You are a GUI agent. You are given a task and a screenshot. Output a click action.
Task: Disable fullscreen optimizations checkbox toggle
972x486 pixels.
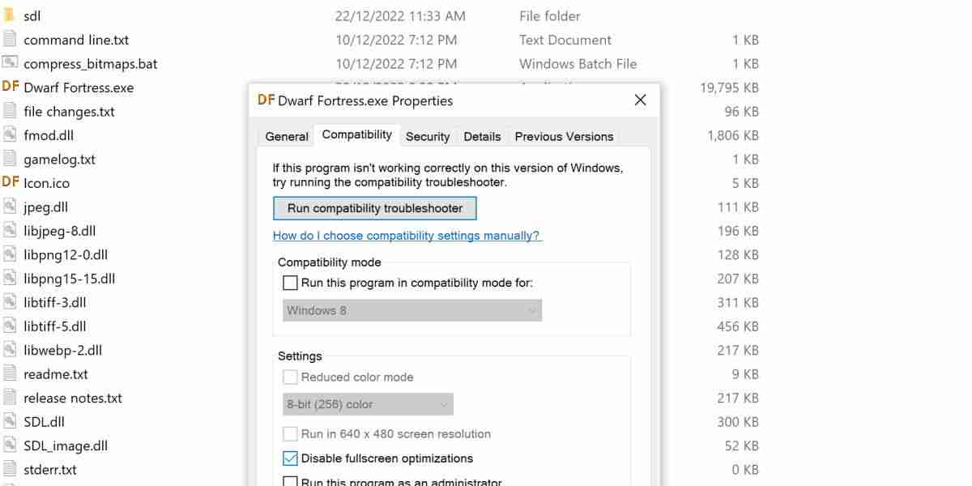point(289,458)
